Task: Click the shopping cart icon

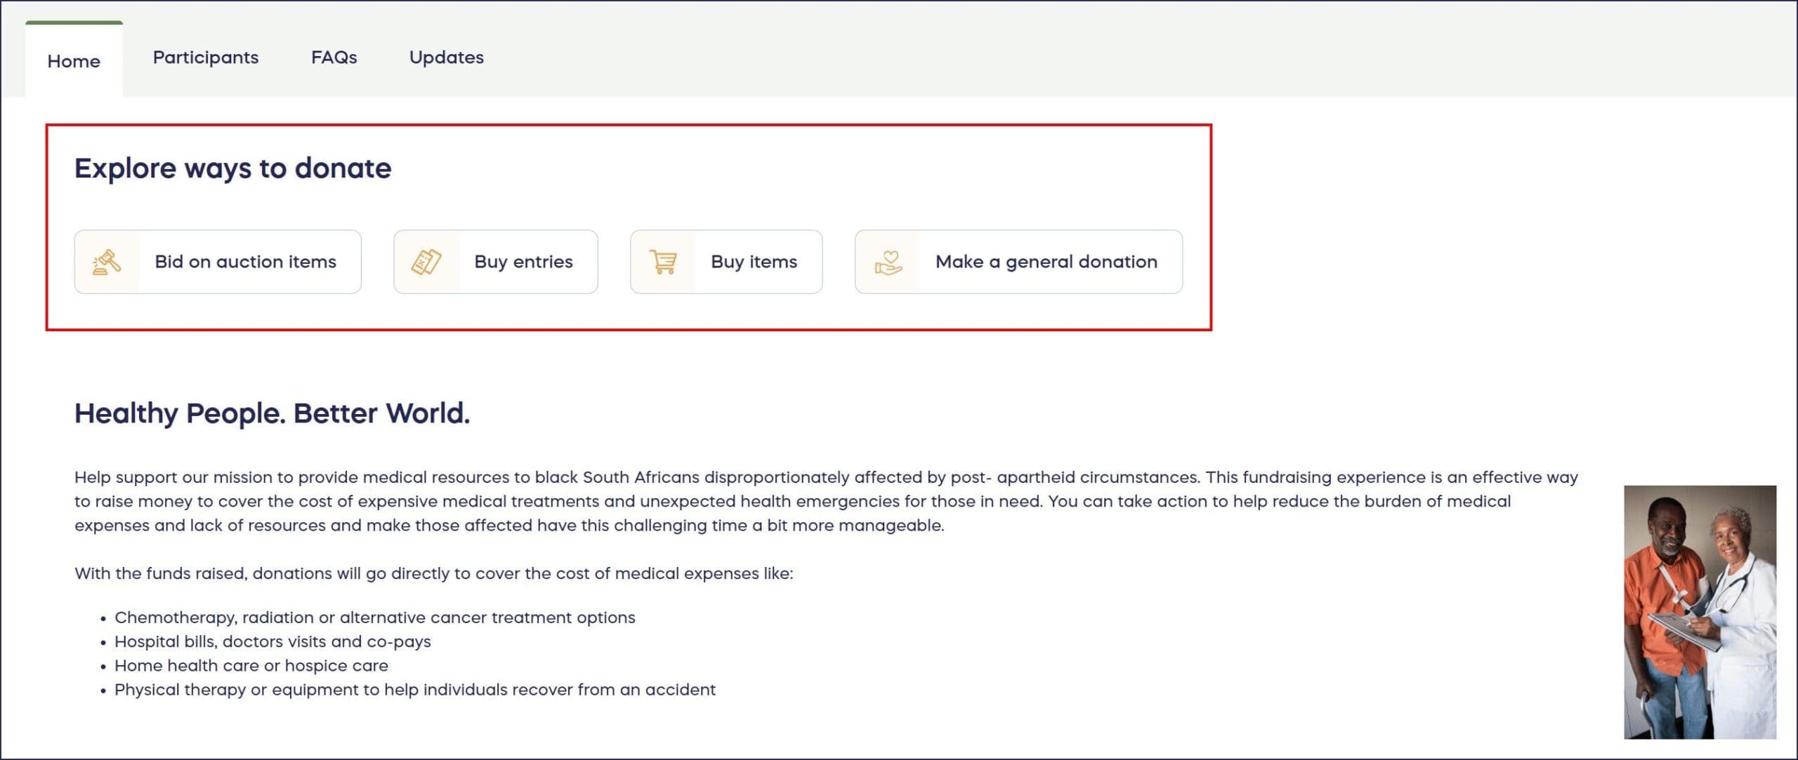Action: pyautogui.click(x=662, y=262)
